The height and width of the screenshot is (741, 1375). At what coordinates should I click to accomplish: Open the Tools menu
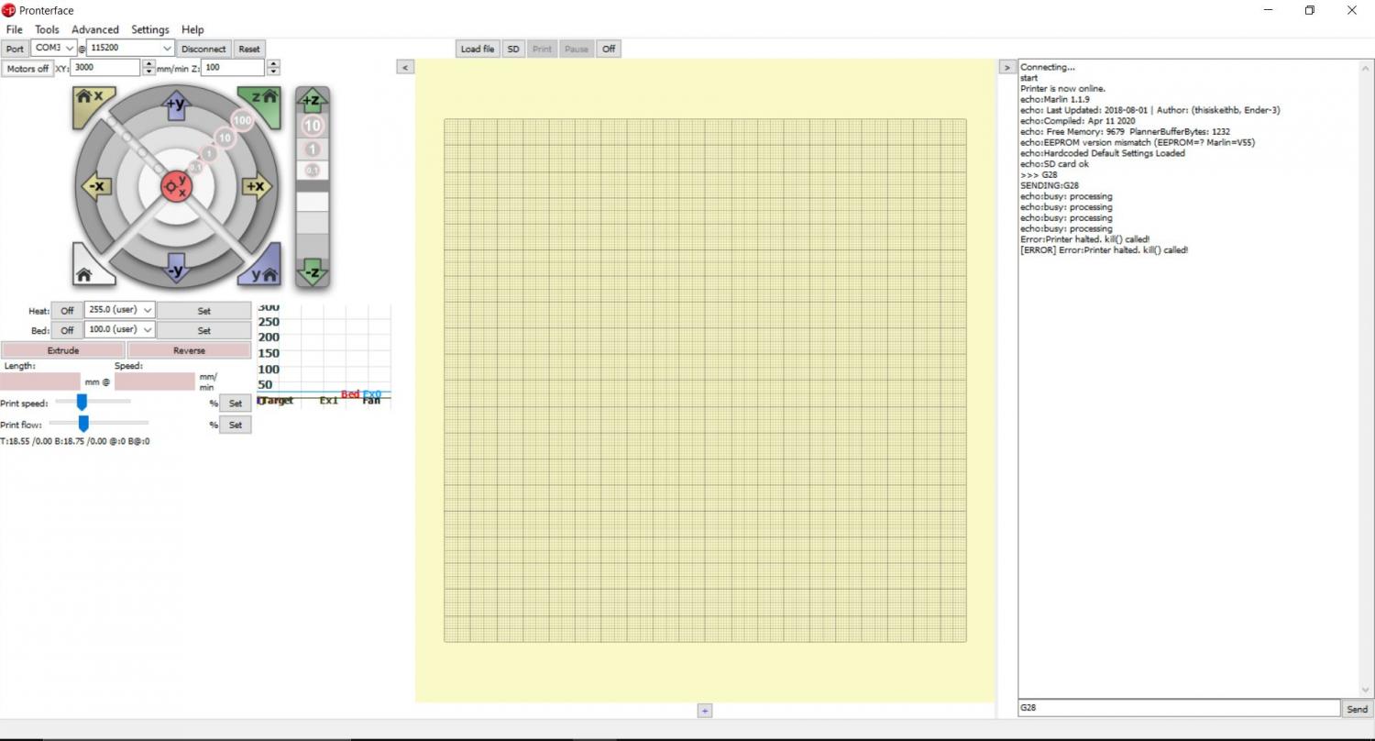(x=47, y=29)
